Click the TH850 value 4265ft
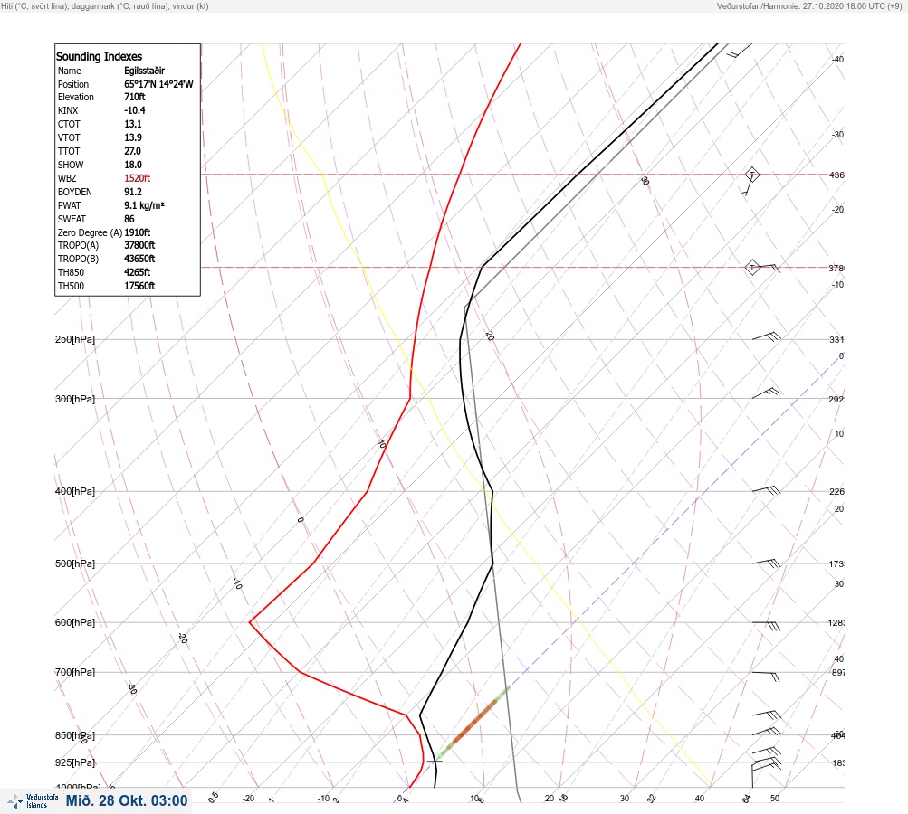908x814 pixels. click(x=138, y=272)
